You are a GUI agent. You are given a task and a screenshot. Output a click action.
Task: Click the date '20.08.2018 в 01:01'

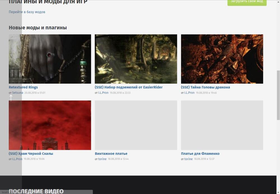click(35, 93)
